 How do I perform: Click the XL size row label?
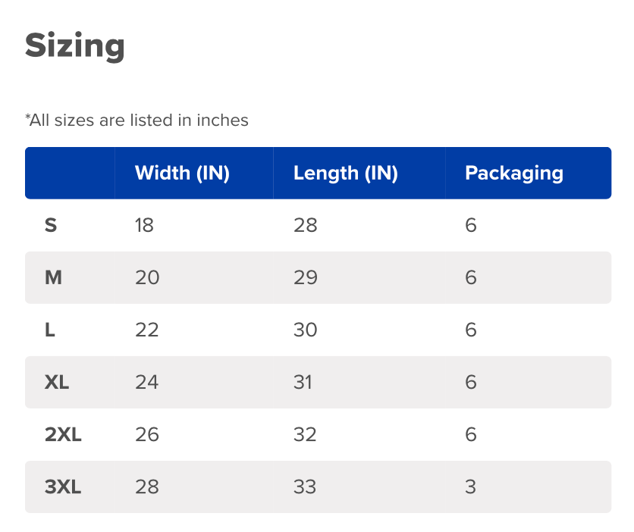pyautogui.click(x=57, y=382)
